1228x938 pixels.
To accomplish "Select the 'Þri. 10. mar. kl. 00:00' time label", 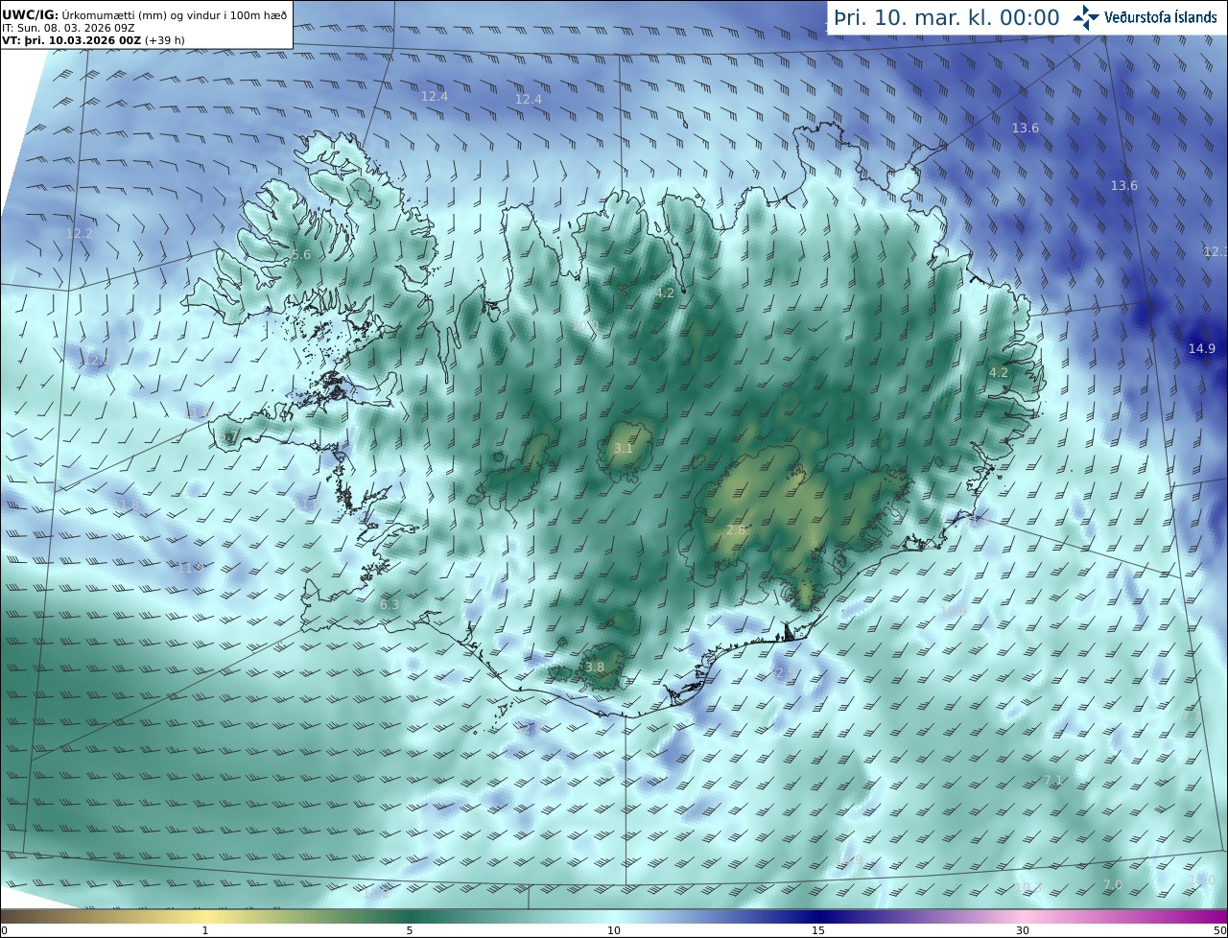I will point(946,17).
